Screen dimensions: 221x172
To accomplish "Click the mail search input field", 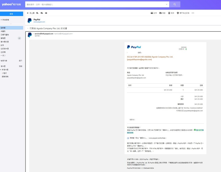I will point(95,4).
